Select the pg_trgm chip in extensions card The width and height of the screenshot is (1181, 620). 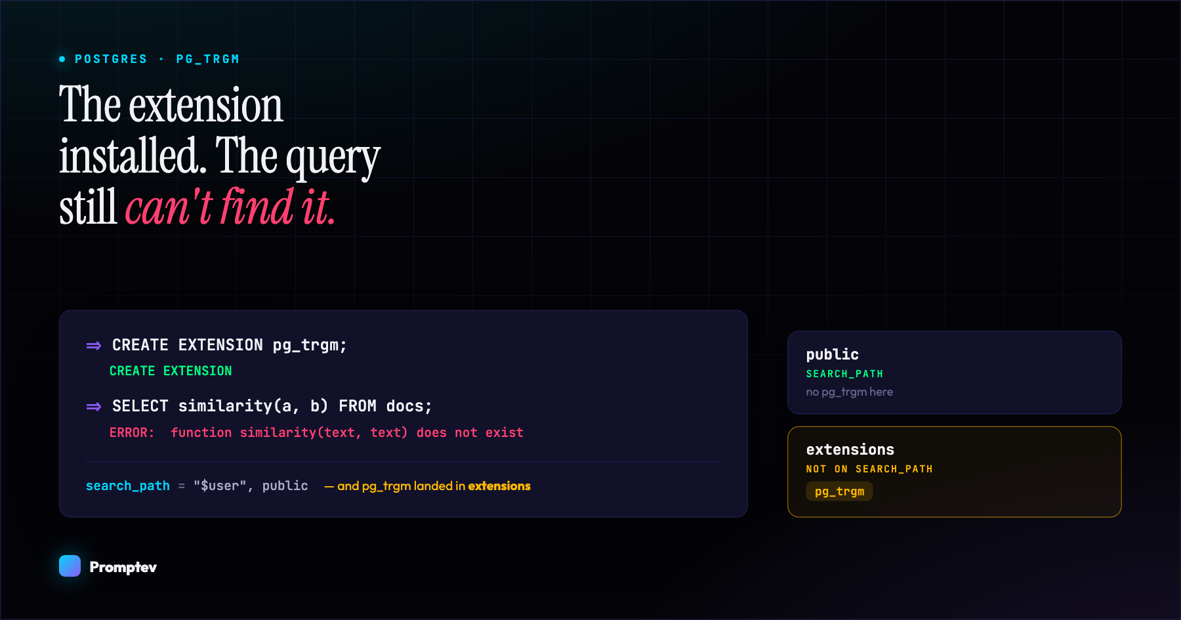(x=839, y=491)
